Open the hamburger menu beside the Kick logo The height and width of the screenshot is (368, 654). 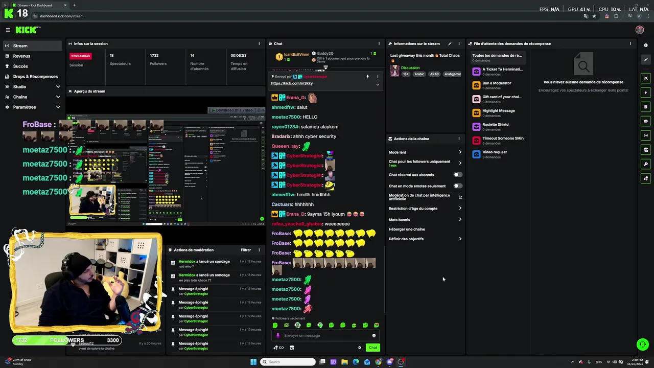point(8,30)
